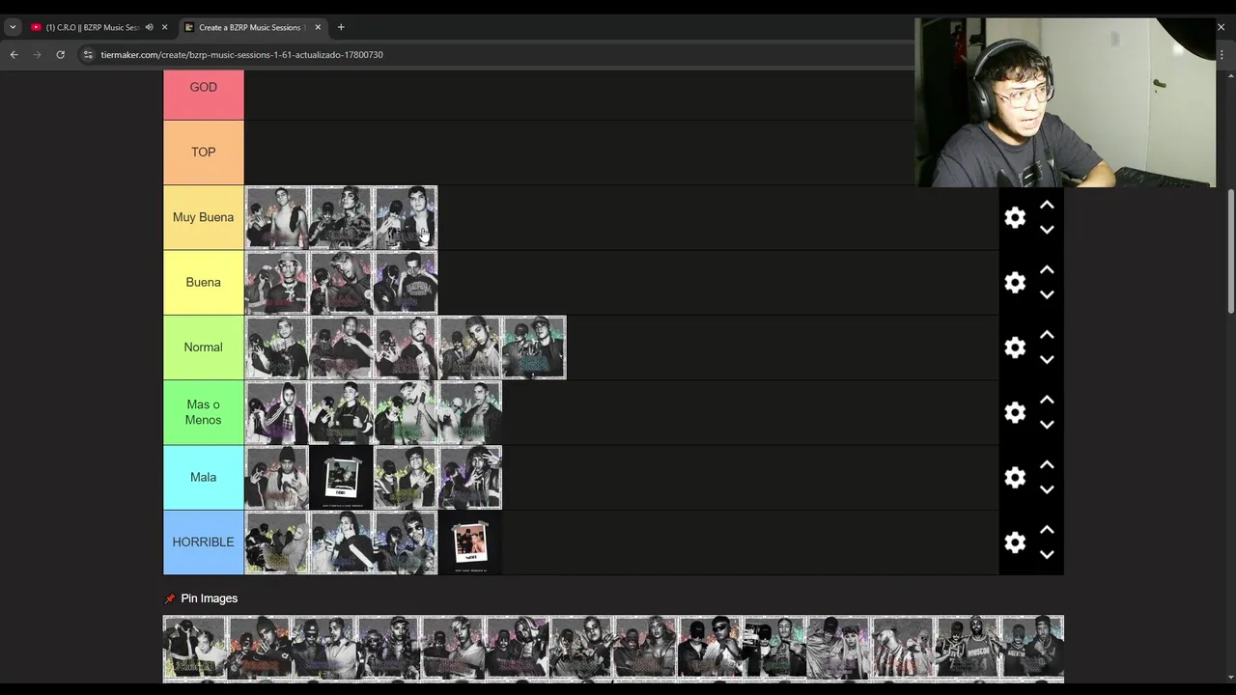The image size is (1236, 695).
Task: Move Mala row up with arrow
Action: [1047, 465]
